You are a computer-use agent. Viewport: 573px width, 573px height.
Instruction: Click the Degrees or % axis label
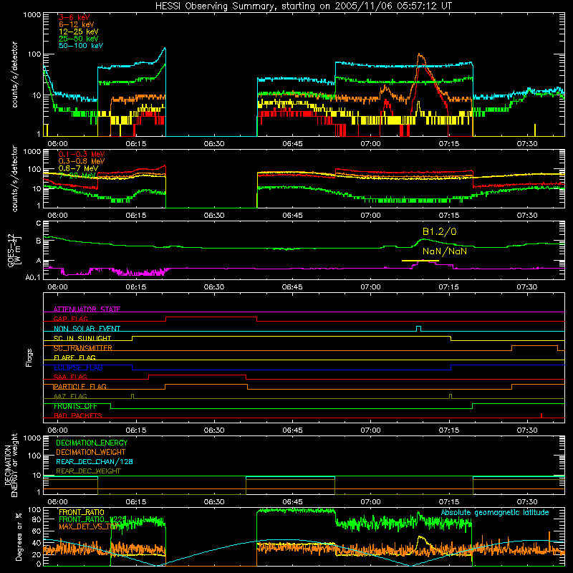(x=19, y=537)
